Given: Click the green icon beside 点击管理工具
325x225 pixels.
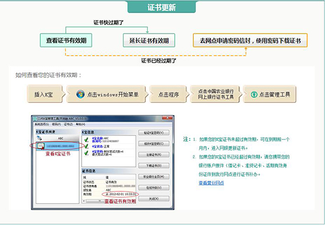Looking at the screenshot, I should (254, 94).
